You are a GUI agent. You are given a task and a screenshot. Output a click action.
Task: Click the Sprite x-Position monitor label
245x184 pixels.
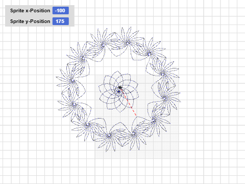tap(30, 11)
